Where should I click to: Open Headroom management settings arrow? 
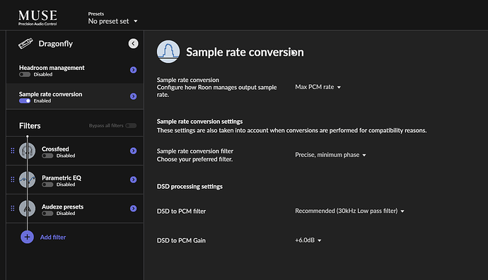tap(133, 70)
